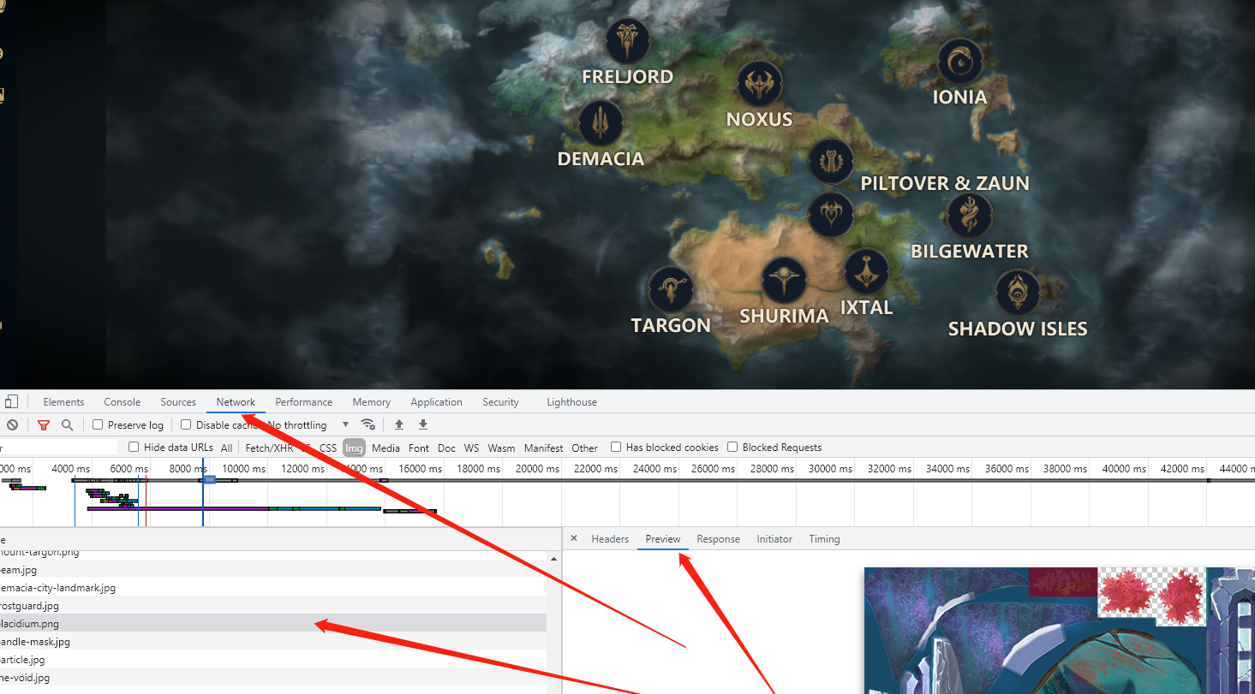Screen dimensions: 1255x694
Task: Open the Application tab
Action: 436,402
